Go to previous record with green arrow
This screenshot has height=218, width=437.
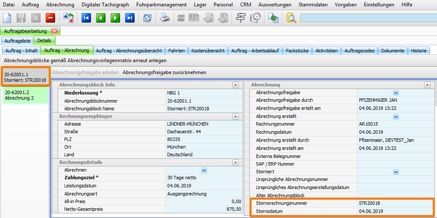tap(101, 18)
